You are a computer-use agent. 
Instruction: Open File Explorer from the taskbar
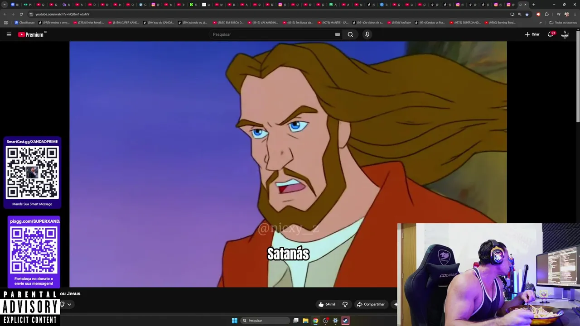click(305, 321)
